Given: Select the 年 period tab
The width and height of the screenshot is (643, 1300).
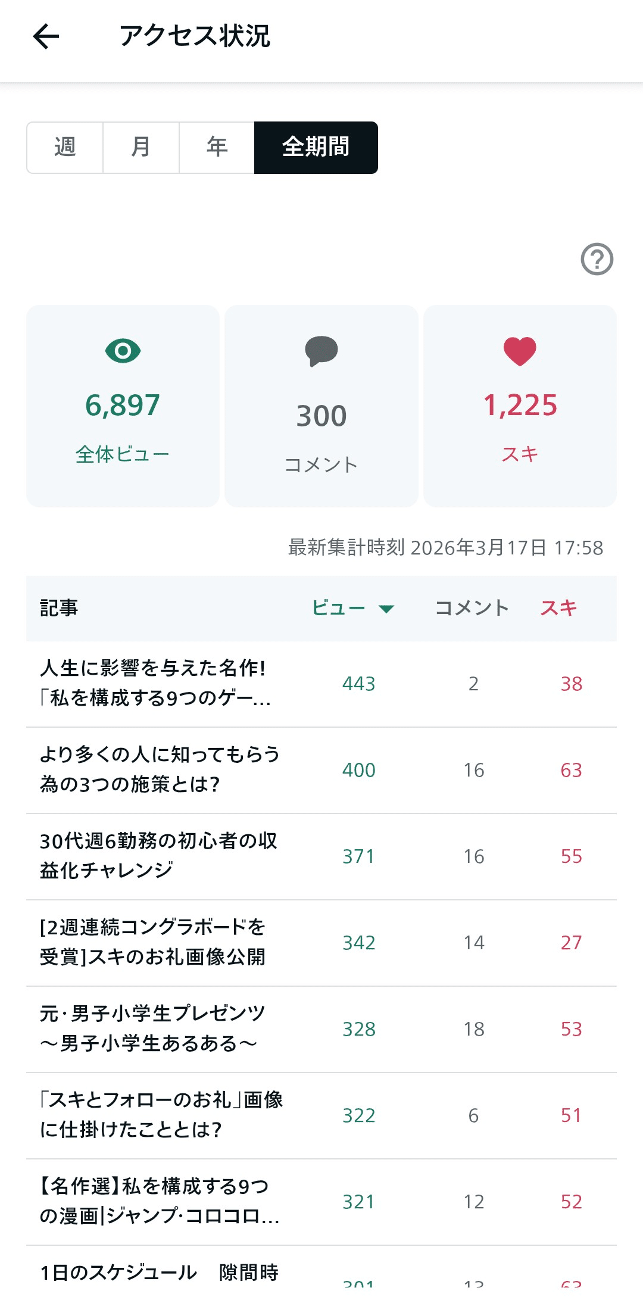Looking at the screenshot, I should point(217,147).
